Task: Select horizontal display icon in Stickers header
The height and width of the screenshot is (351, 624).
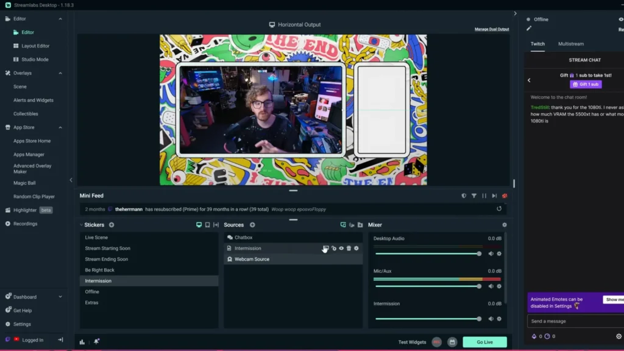Action: click(199, 225)
